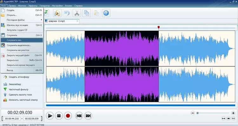Open the Файл menu in the menu bar
This screenshot has height=126, width=238.
pos(3,6)
